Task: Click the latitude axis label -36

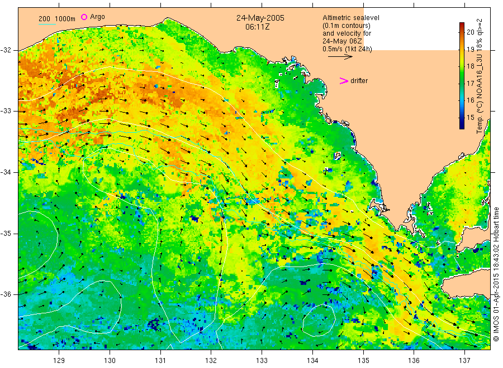Action: [6, 294]
